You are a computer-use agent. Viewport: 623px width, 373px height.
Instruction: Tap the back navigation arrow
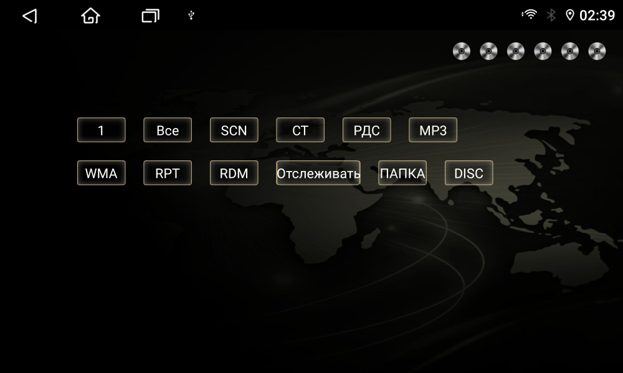pos(30,16)
